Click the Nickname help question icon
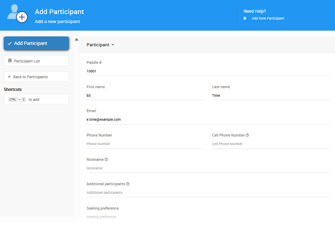The image size is (335, 225). point(106,159)
